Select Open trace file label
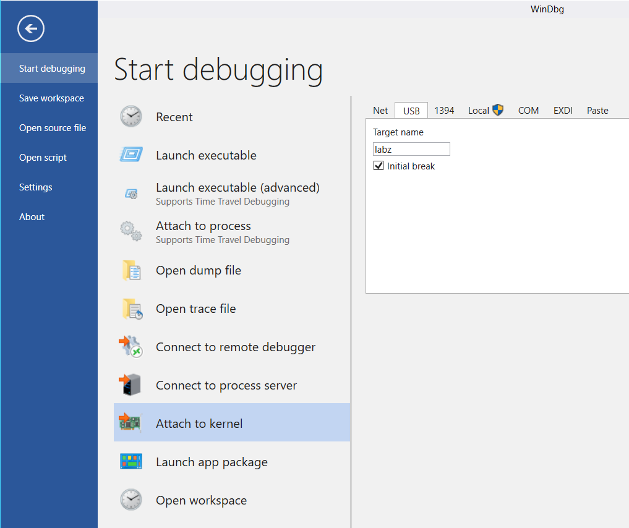629x528 pixels. pos(196,309)
